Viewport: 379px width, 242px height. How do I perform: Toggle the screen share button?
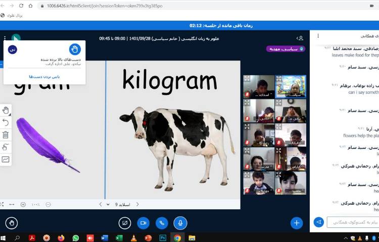(x=125, y=222)
